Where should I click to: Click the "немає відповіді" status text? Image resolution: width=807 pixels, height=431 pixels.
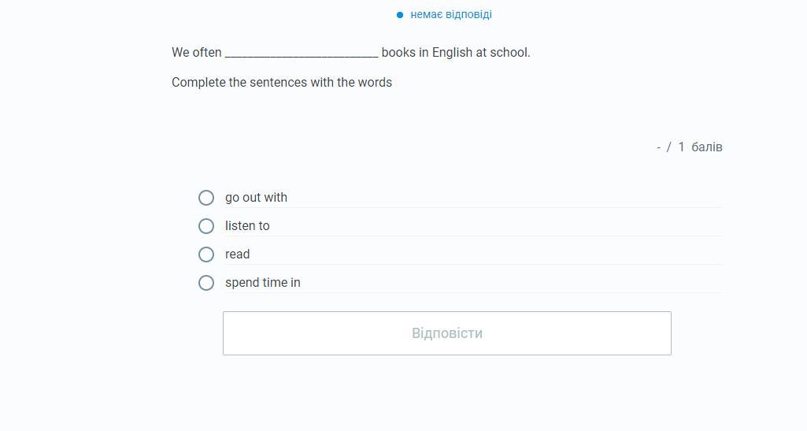coord(450,15)
